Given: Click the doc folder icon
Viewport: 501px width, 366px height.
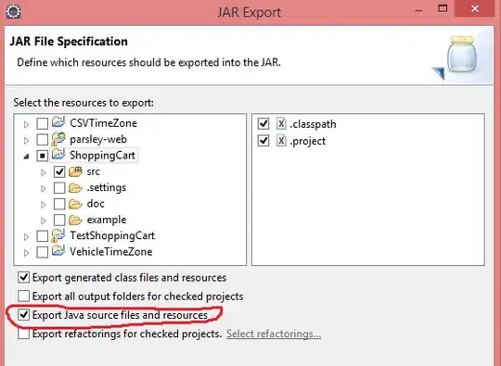Looking at the screenshot, I should coord(75,204).
